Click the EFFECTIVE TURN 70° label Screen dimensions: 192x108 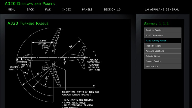click(23, 65)
